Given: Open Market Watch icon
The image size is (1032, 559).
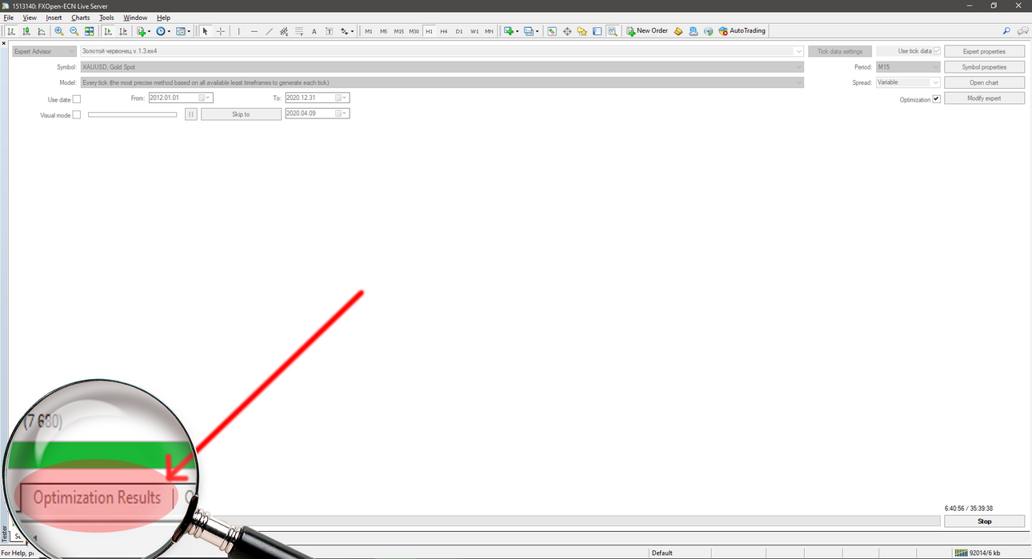Looking at the screenshot, I should (x=552, y=31).
